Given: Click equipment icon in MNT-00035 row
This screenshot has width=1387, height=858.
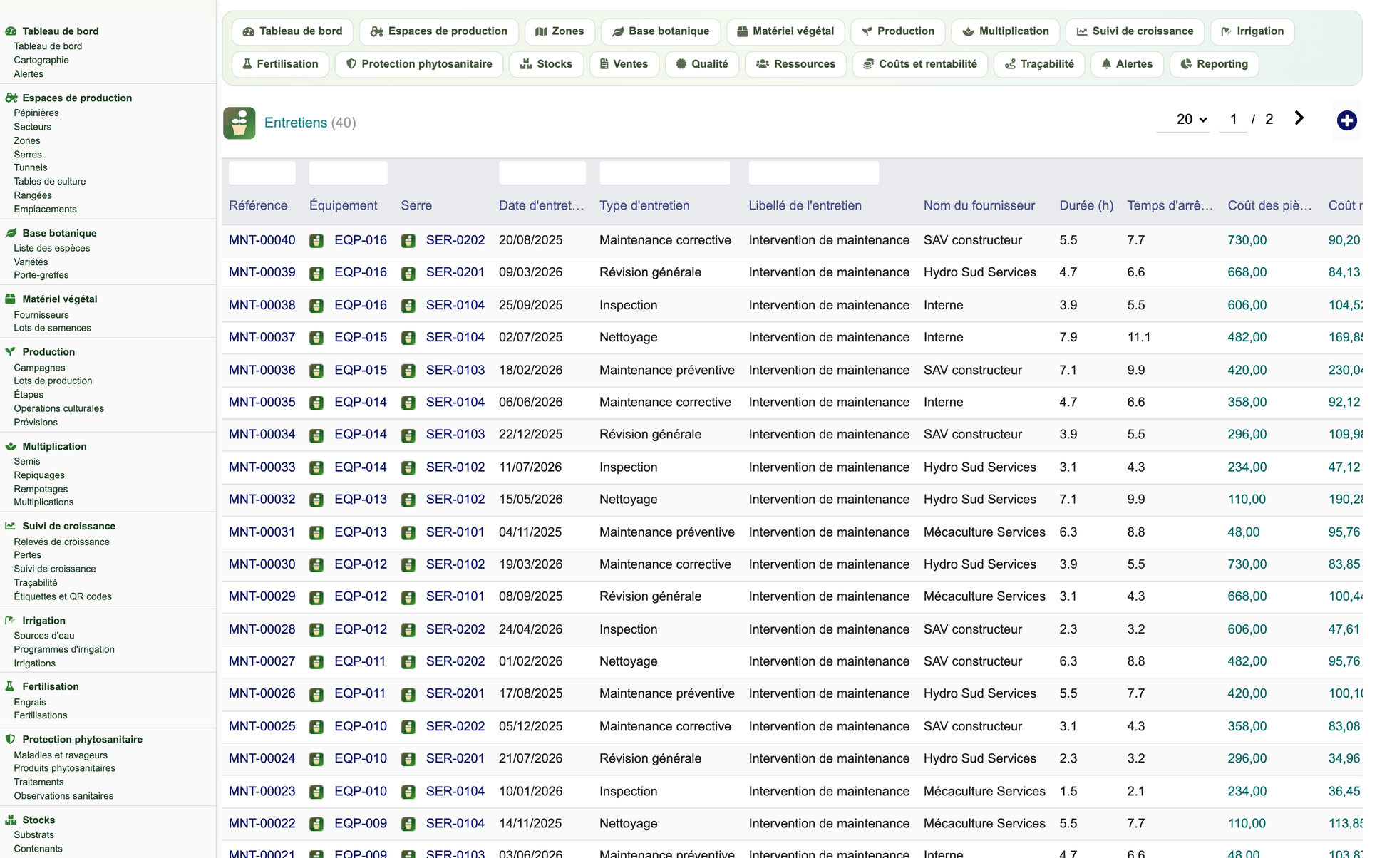Looking at the screenshot, I should pyautogui.click(x=316, y=403).
